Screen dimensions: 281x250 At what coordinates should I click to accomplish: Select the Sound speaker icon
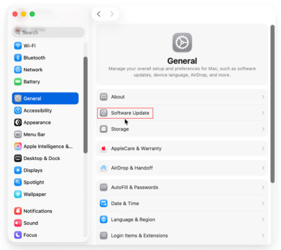click(x=18, y=223)
